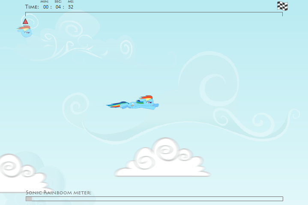Click the seconds value '04'
Viewport: 308px width, 205px height.
click(58, 7)
